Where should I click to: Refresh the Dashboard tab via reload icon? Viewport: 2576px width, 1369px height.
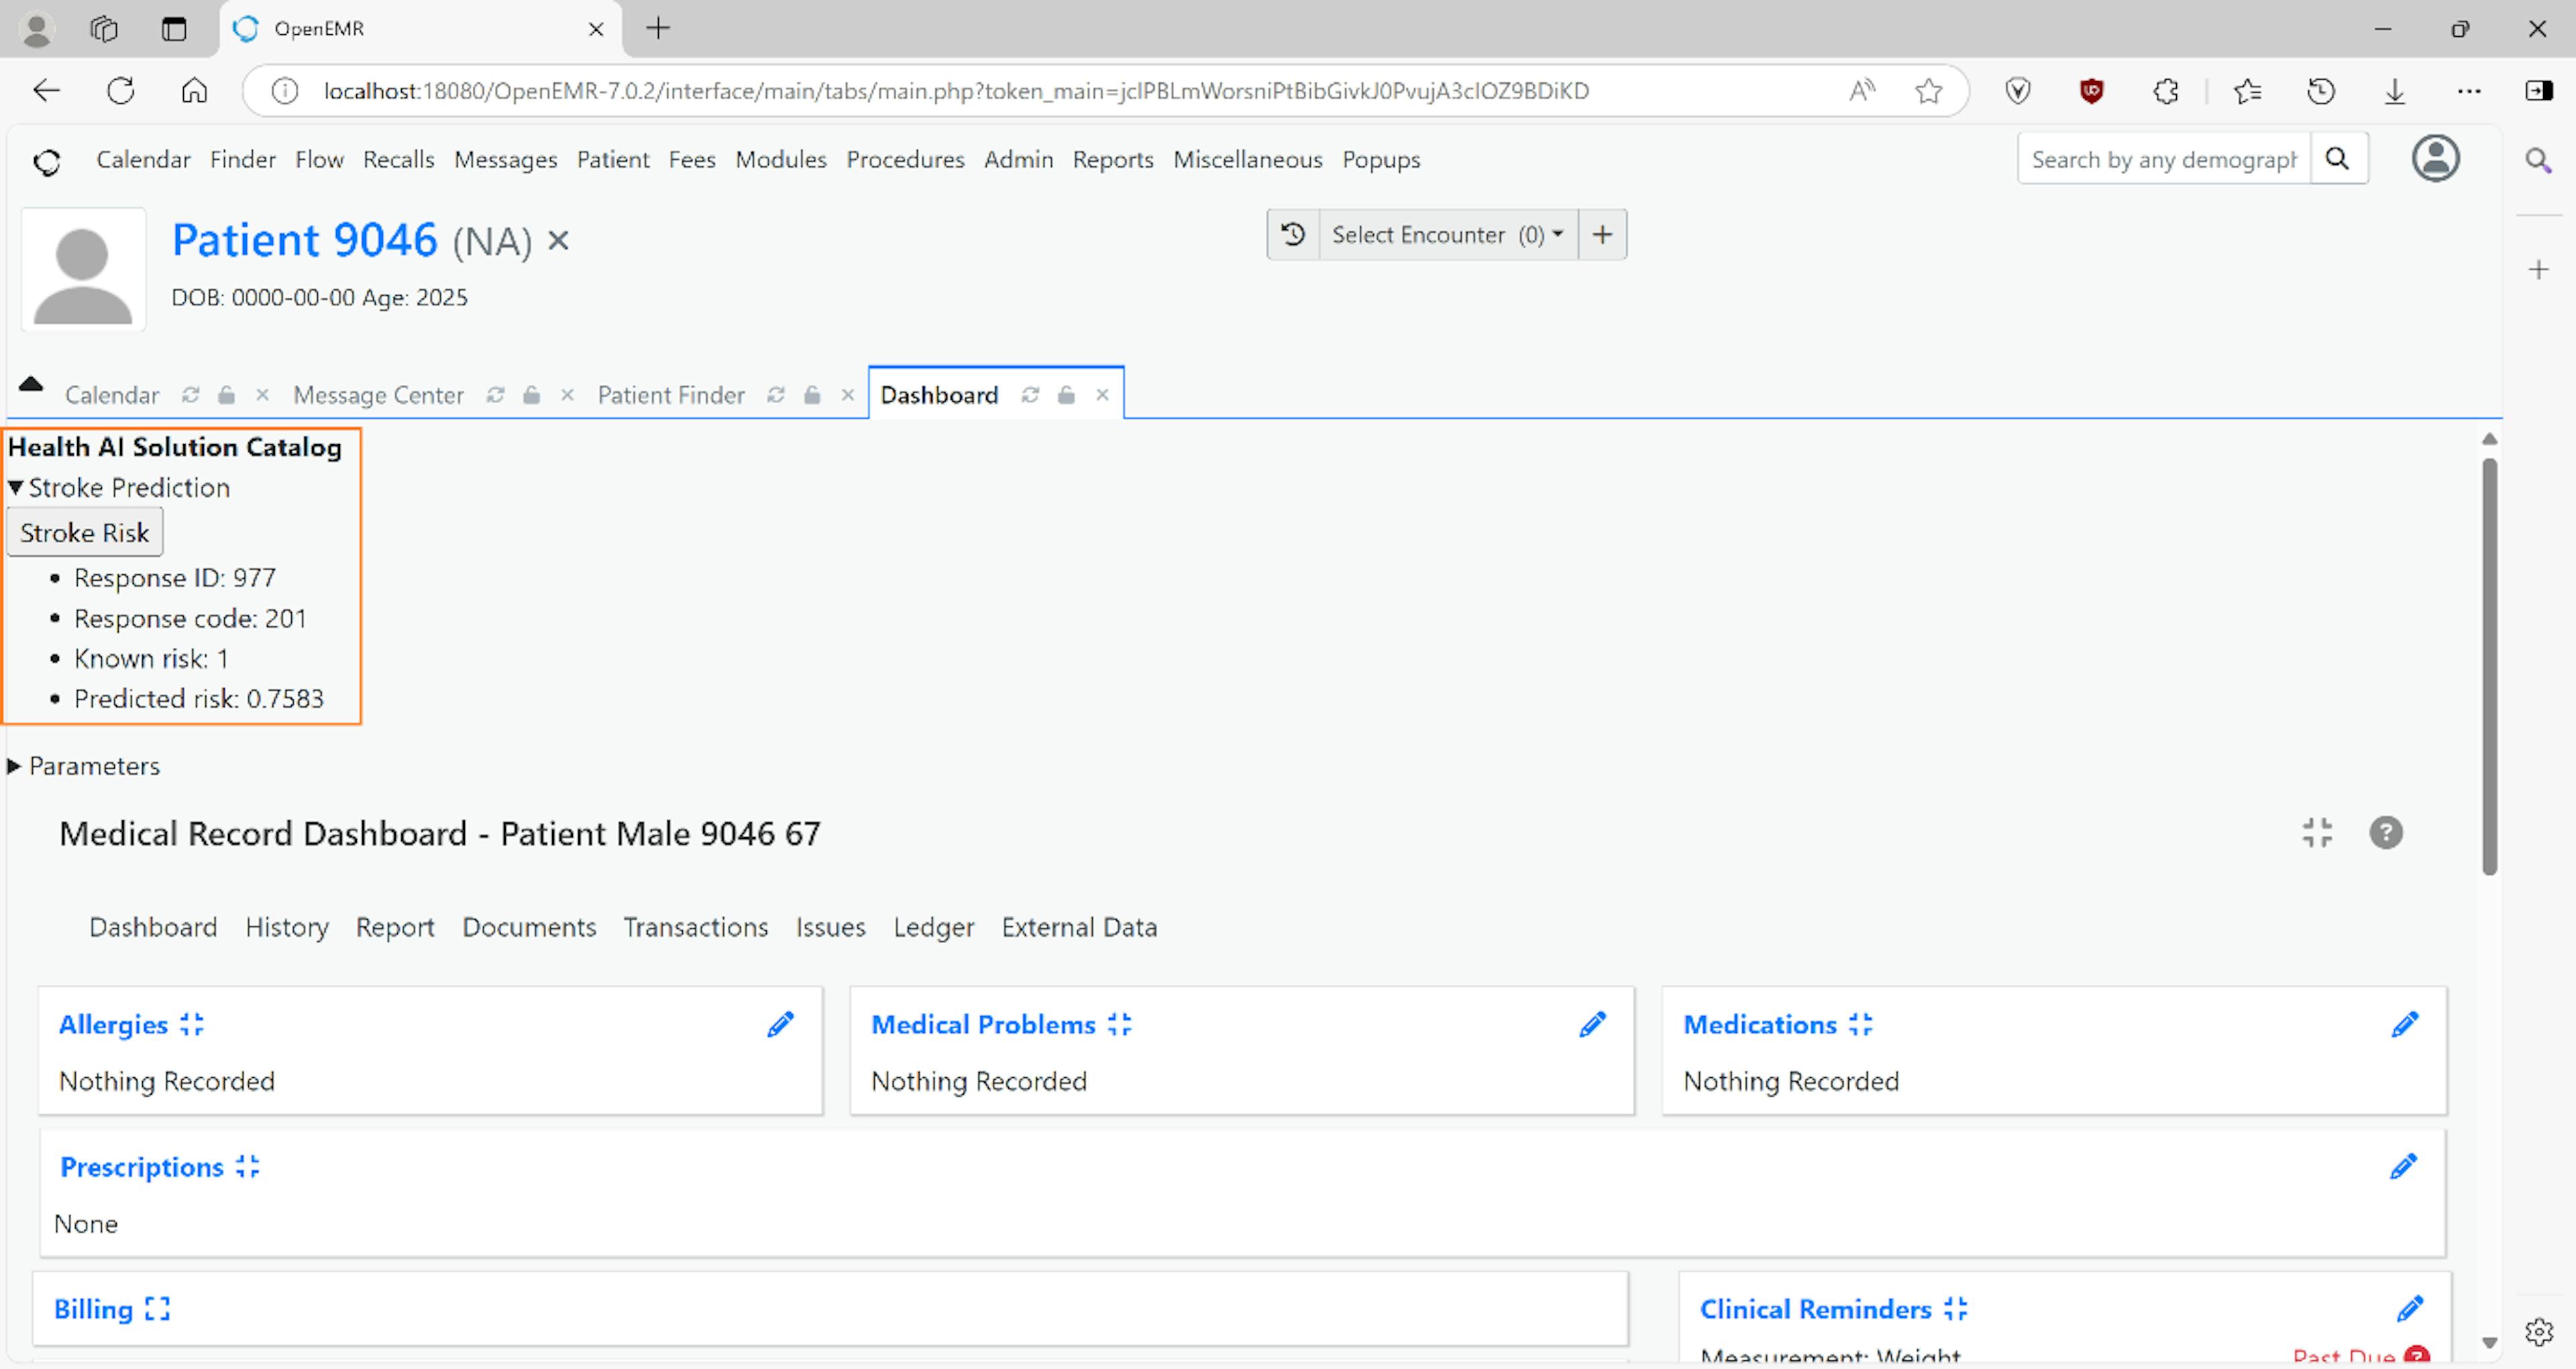(1030, 395)
